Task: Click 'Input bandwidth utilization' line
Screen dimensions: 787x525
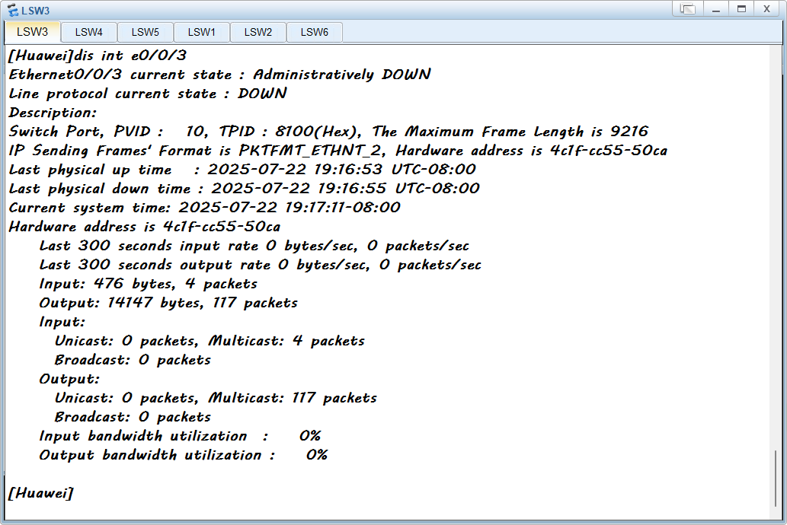Action: (x=181, y=436)
